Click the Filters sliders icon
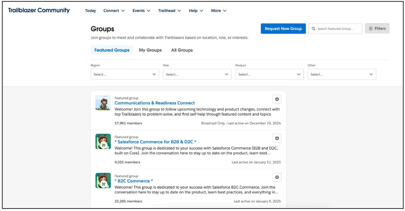The image size is (405, 211). point(371,28)
